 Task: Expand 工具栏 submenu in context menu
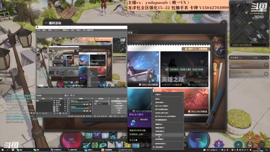[168, 95]
